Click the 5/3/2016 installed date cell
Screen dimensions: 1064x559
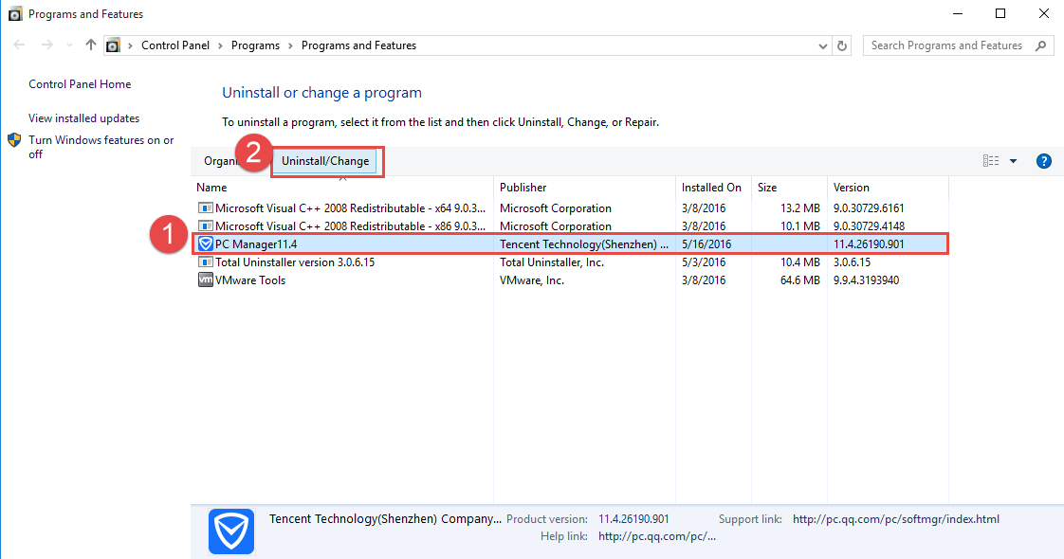[x=704, y=262]
